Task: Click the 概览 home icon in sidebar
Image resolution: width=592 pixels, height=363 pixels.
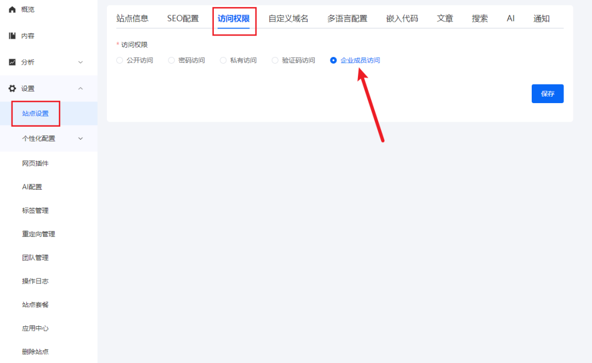Action: 12,9
